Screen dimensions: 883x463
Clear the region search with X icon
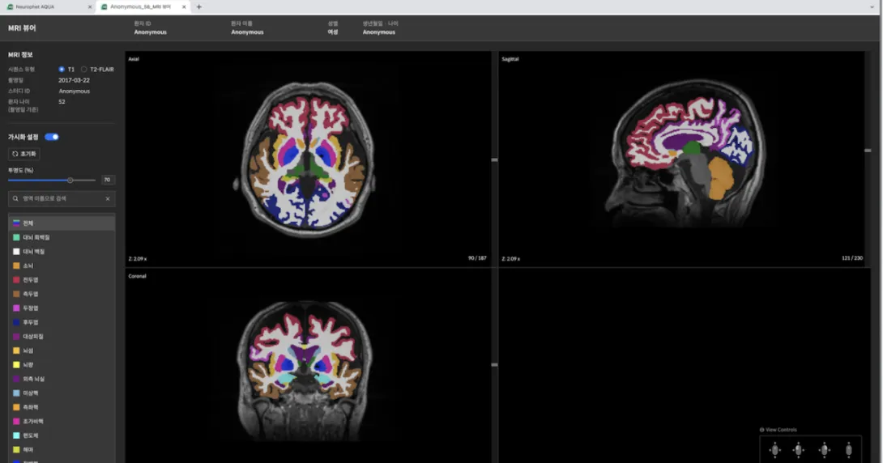(x=108, y=198)
